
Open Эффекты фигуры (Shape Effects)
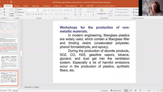123,15
